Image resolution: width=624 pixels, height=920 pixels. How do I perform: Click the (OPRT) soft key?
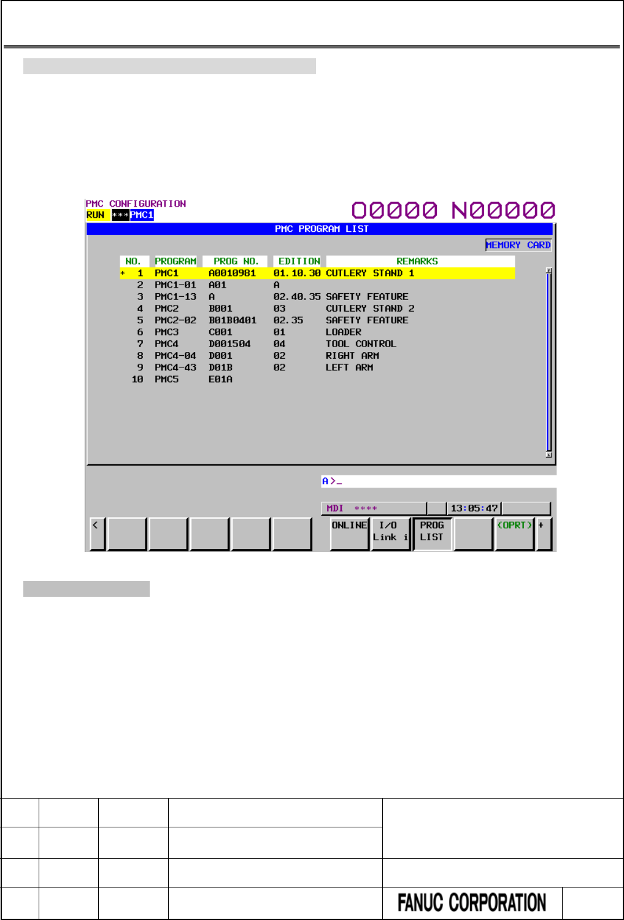click(x=514, y=534)
